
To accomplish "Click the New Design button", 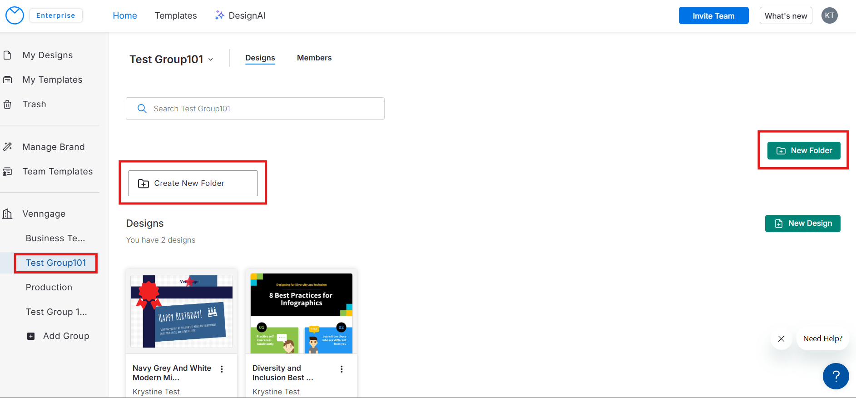I will pyautogui.click(x=802, y=224).
